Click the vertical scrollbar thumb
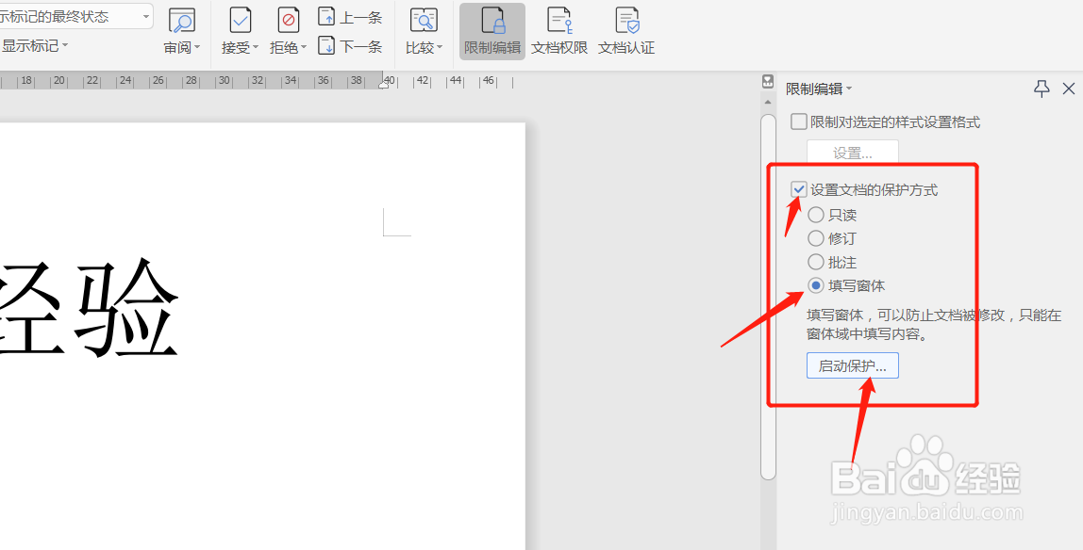The width and height of the screenshot is (1083, 550). (x=768, y=297)
